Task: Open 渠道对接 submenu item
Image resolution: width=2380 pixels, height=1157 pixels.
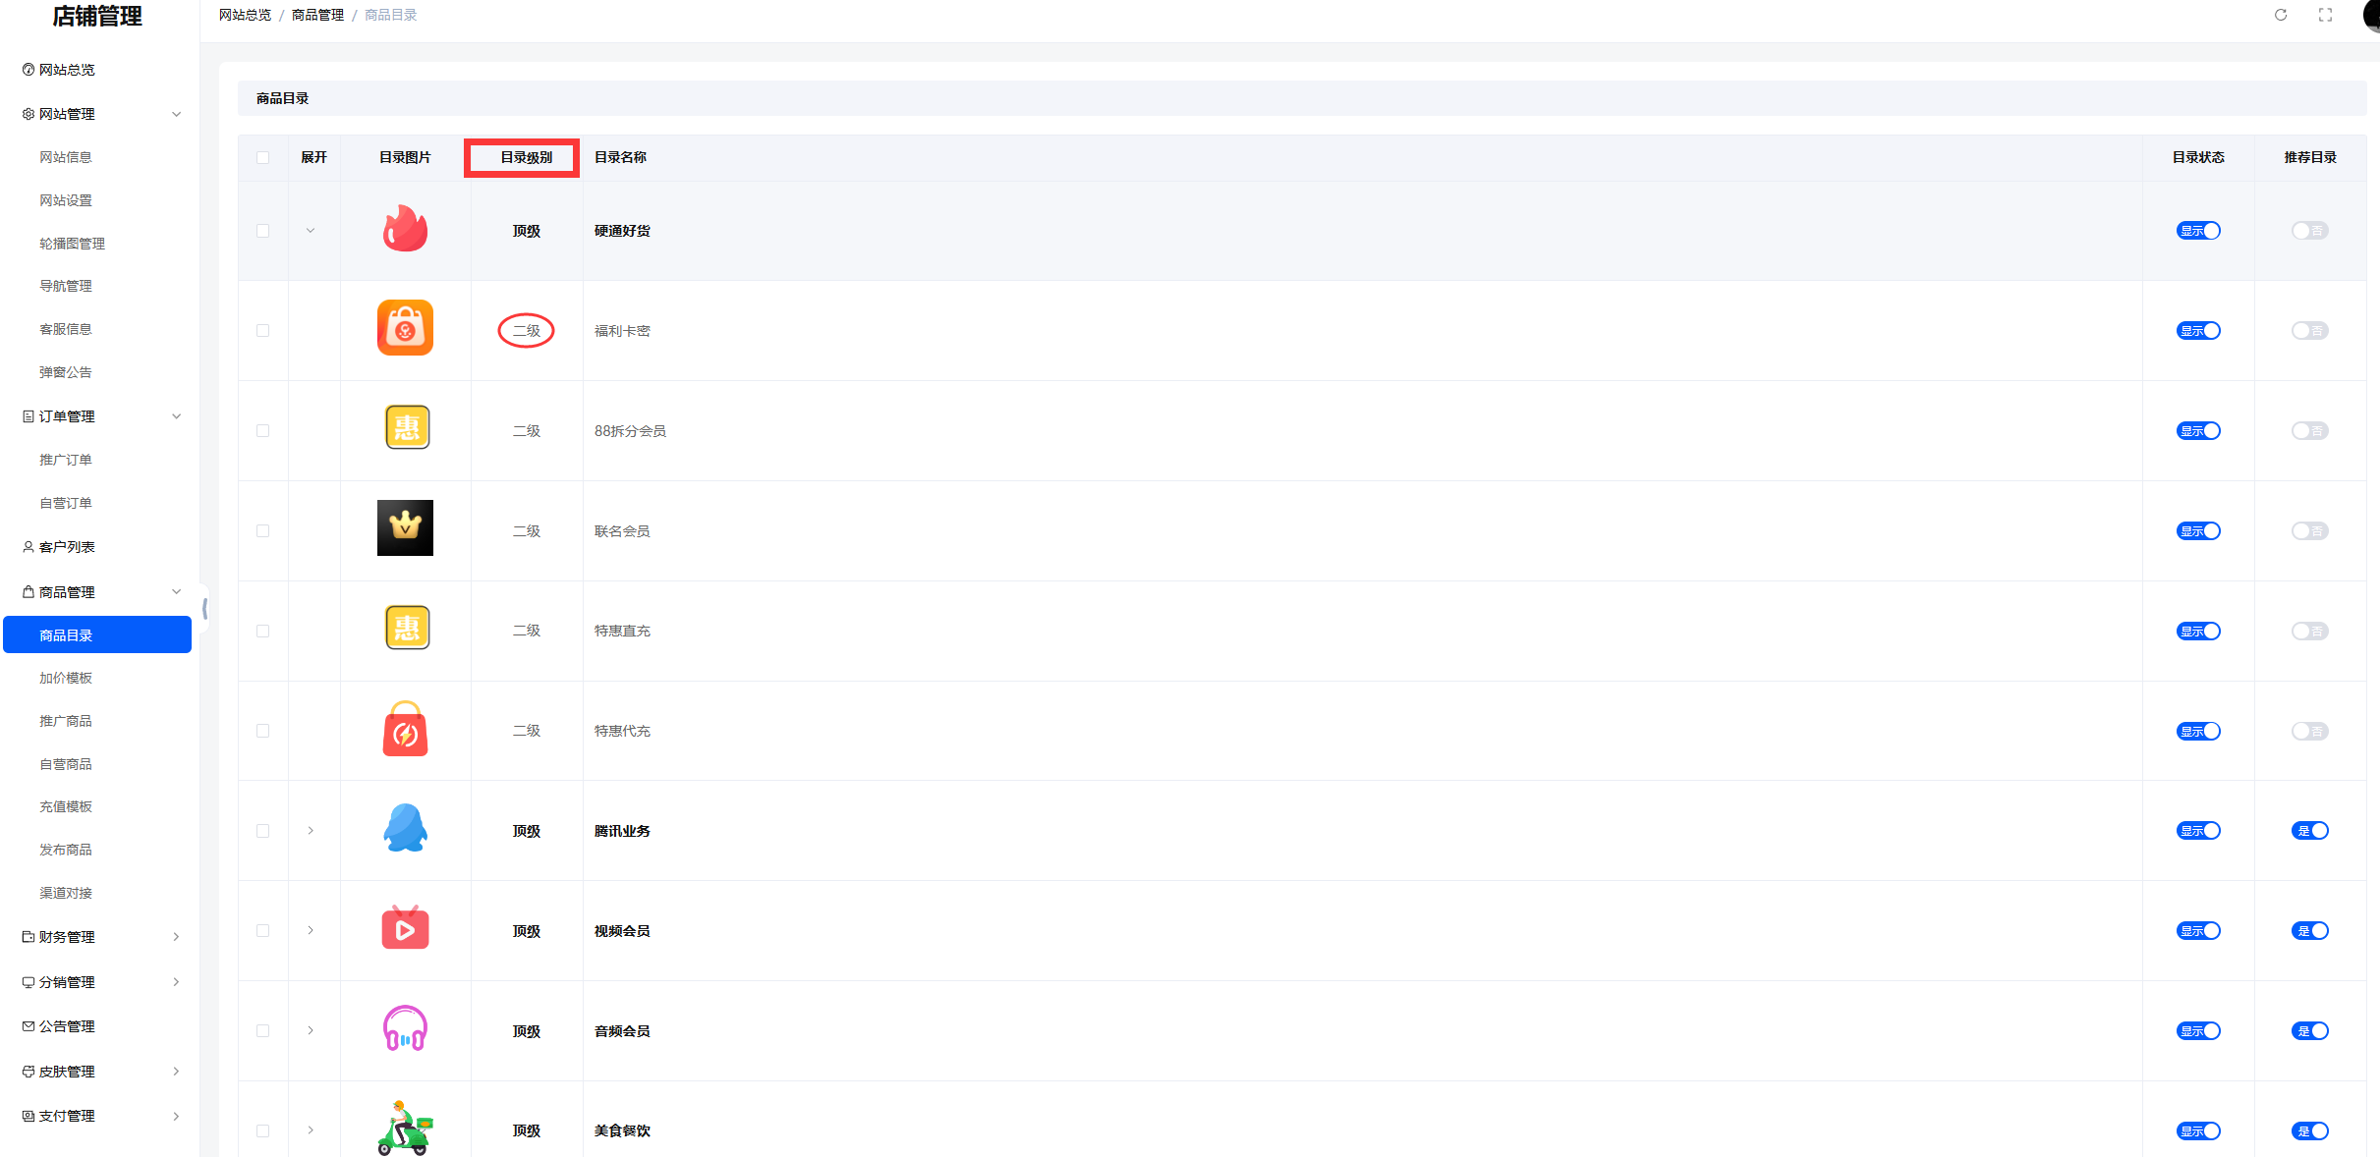Action: pos(66,893)
